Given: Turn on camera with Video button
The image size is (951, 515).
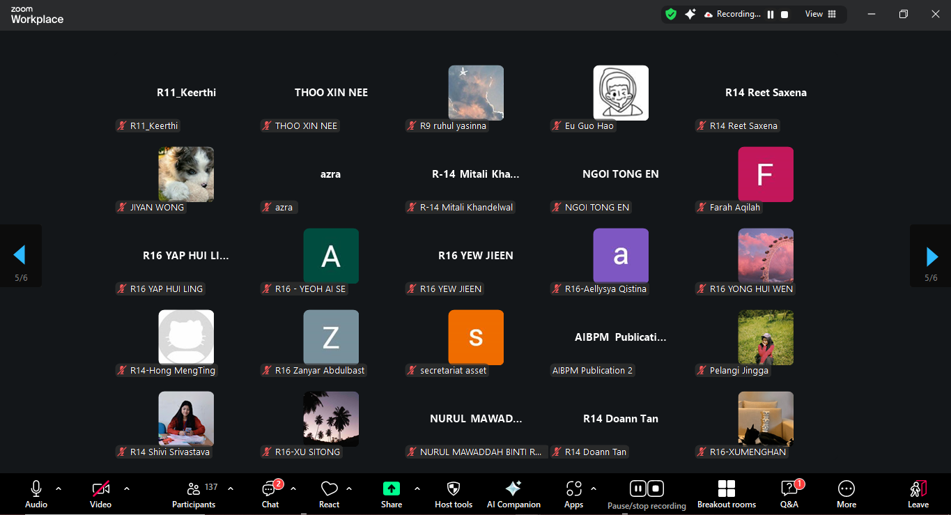Looking at the screenshot, I should [x=100, y=493].
